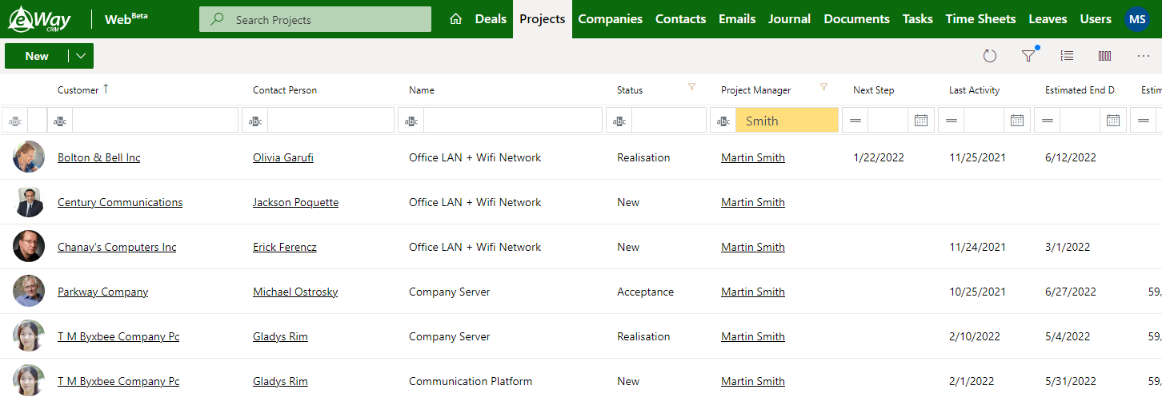Open the more options ellipsis
Viewport: 1162px width, 417px height.
click(1144, 56)
